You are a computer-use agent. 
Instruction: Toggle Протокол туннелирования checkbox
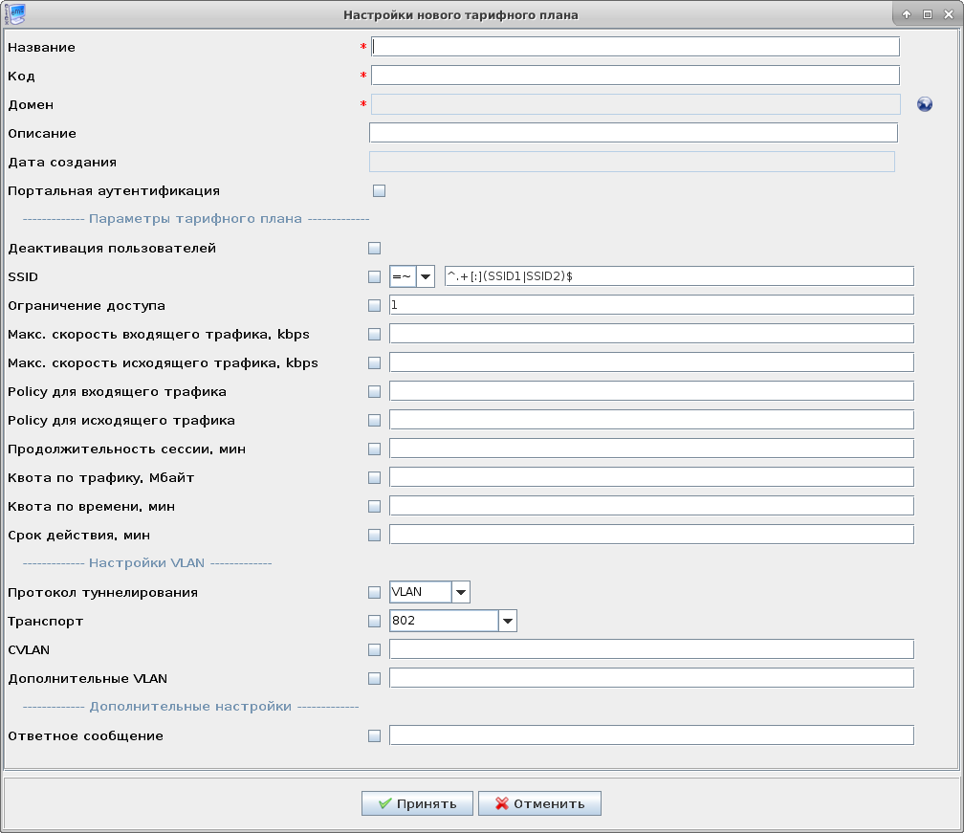click(x=375, y=593)
